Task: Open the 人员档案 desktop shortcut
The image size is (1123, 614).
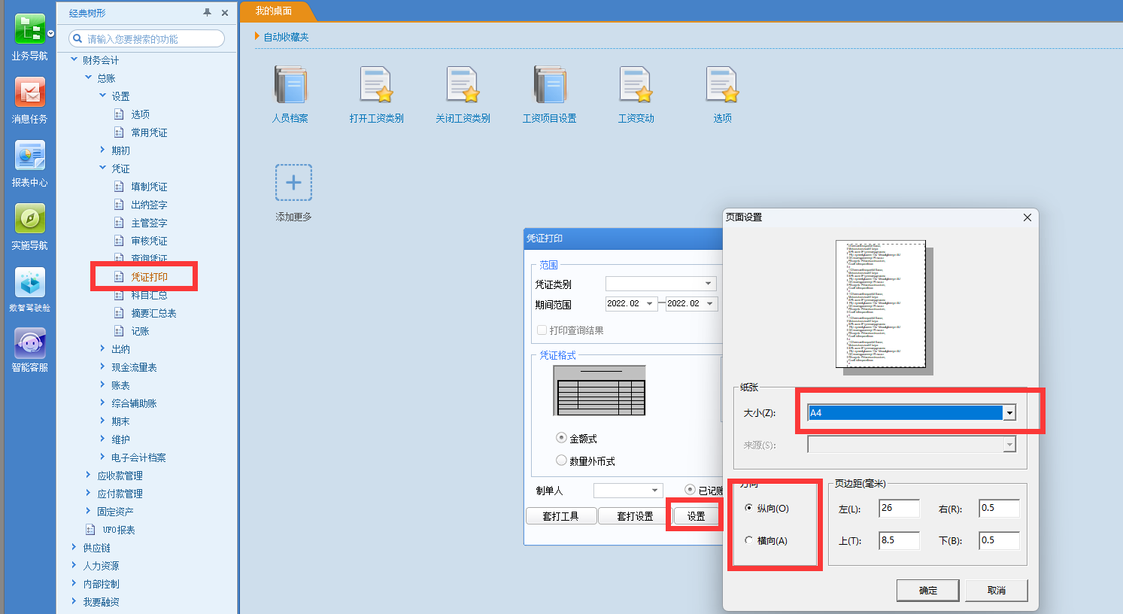Action: [x=290, y=85]
